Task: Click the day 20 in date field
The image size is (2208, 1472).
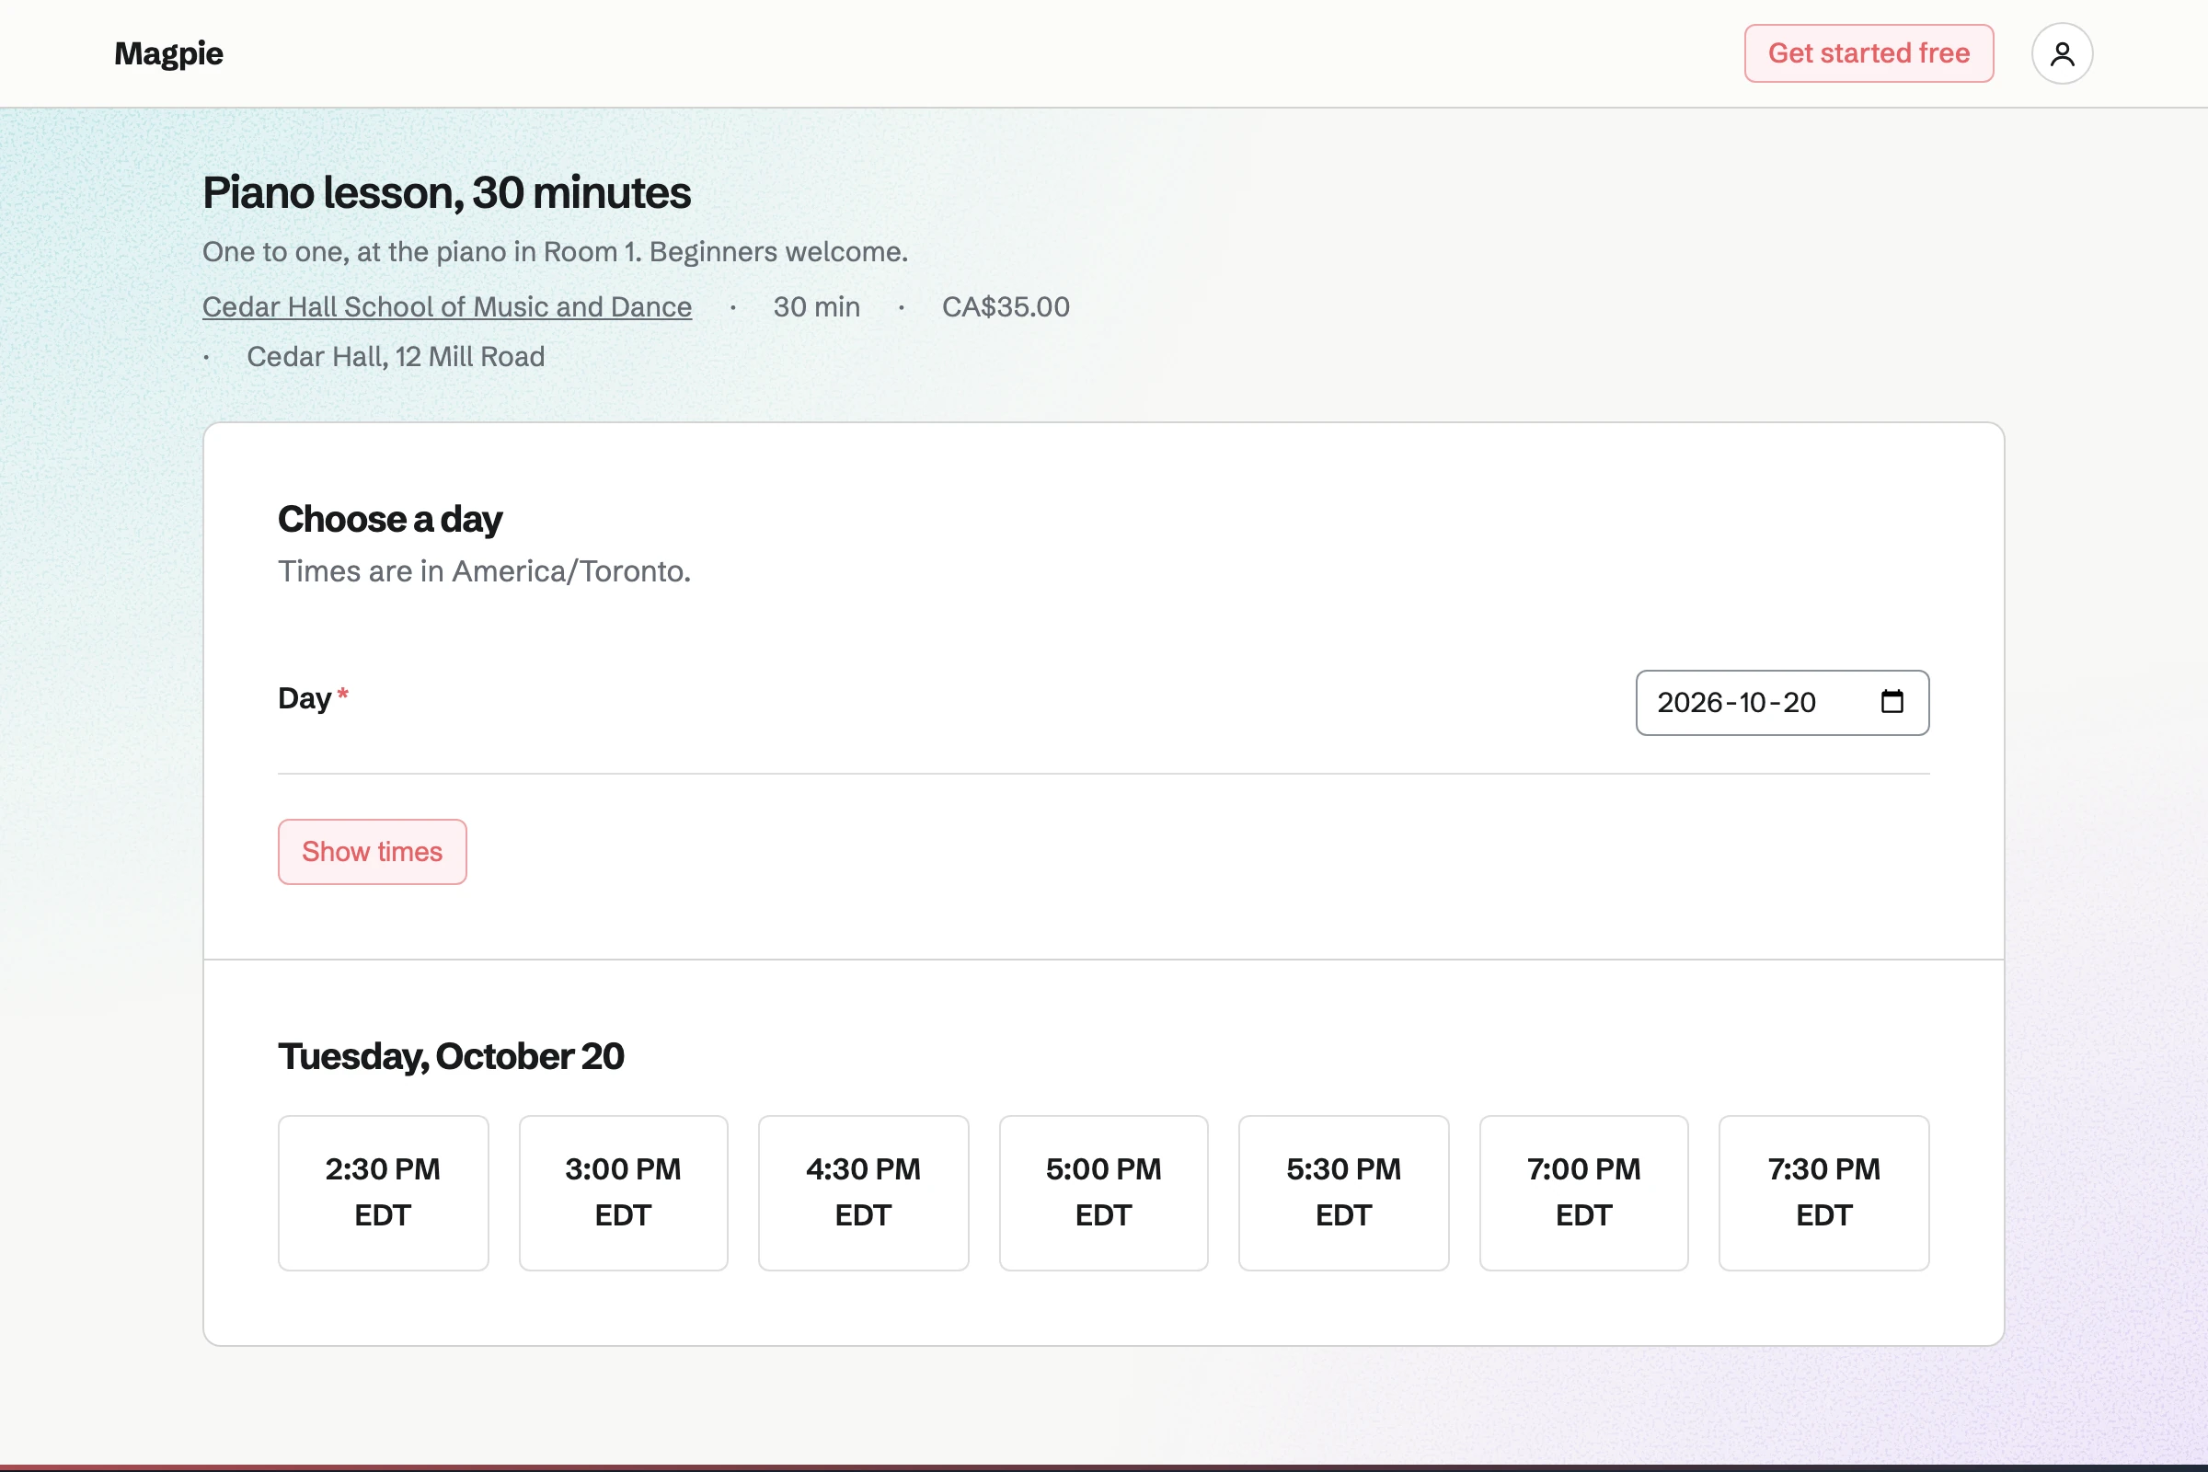Action: [x=1800, y=702]
